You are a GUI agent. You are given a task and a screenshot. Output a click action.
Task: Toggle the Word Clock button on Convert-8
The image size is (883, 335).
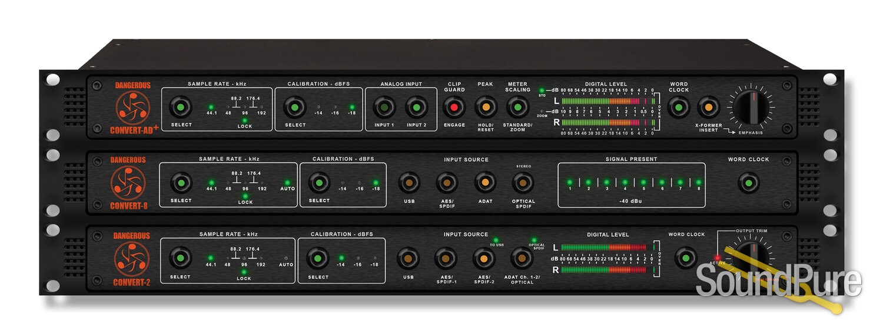click(749, 183)
